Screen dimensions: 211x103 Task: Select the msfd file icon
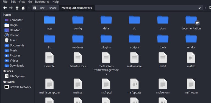[163, 58]
